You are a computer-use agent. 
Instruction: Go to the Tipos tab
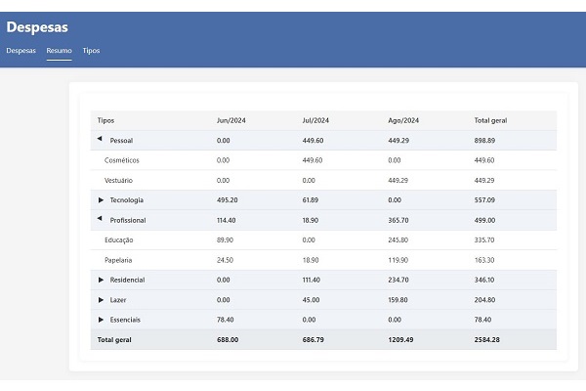(91, 50)
